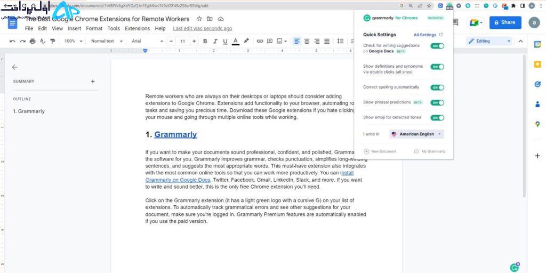Screen dimensions: 546x273
Task: Expand insert image dropdown arrow
Action: coord(286,41)
